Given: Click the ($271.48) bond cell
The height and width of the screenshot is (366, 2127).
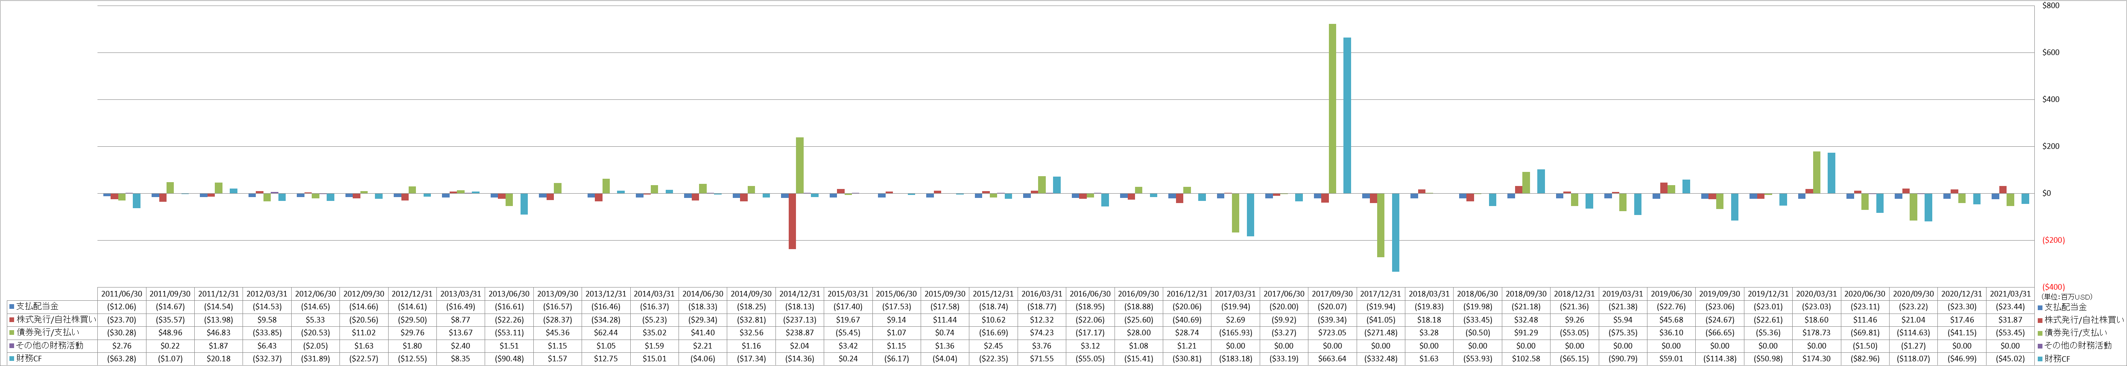Looking at the screenshot, I should (1381, 333).
